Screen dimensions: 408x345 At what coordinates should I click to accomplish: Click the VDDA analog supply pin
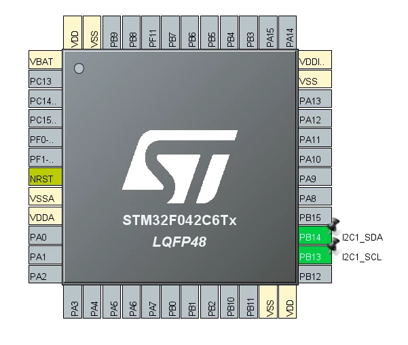pos(45,216)
